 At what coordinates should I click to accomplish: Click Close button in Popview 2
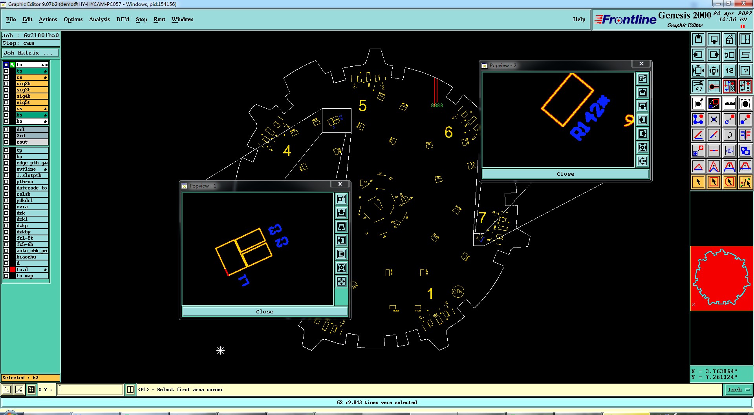click(565, 174)
